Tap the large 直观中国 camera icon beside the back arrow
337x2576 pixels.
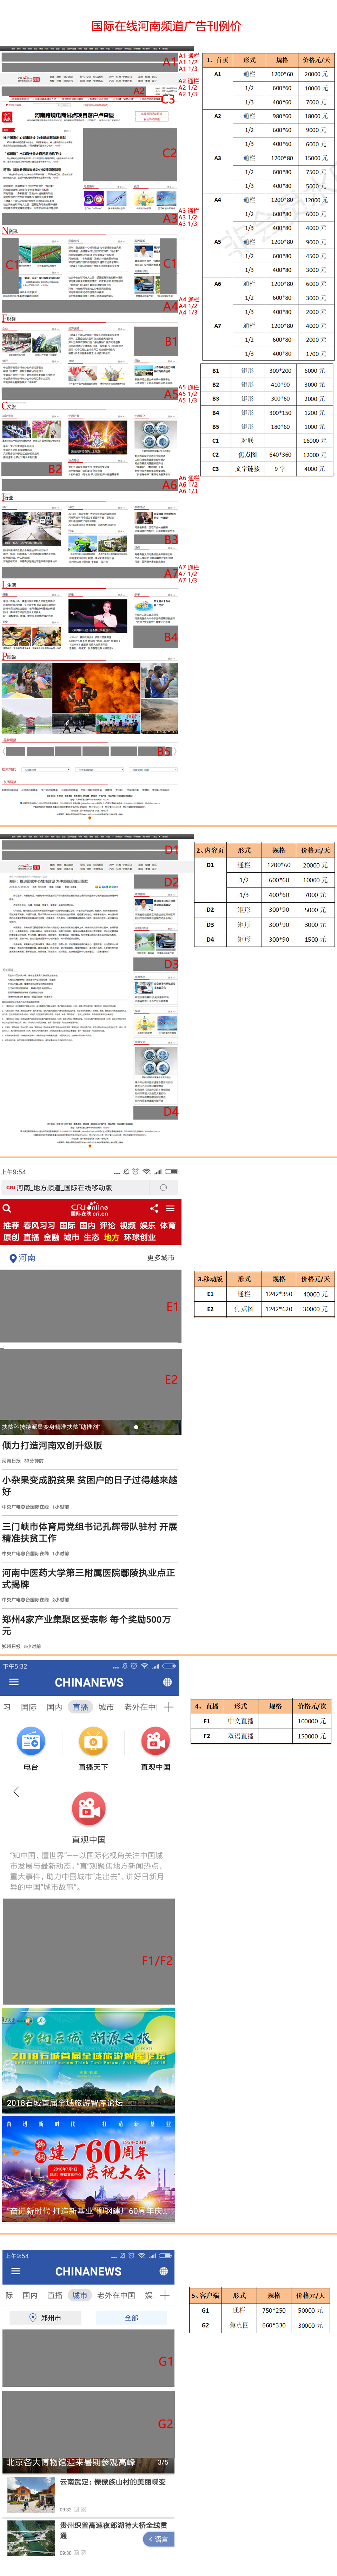[89, 1807]
